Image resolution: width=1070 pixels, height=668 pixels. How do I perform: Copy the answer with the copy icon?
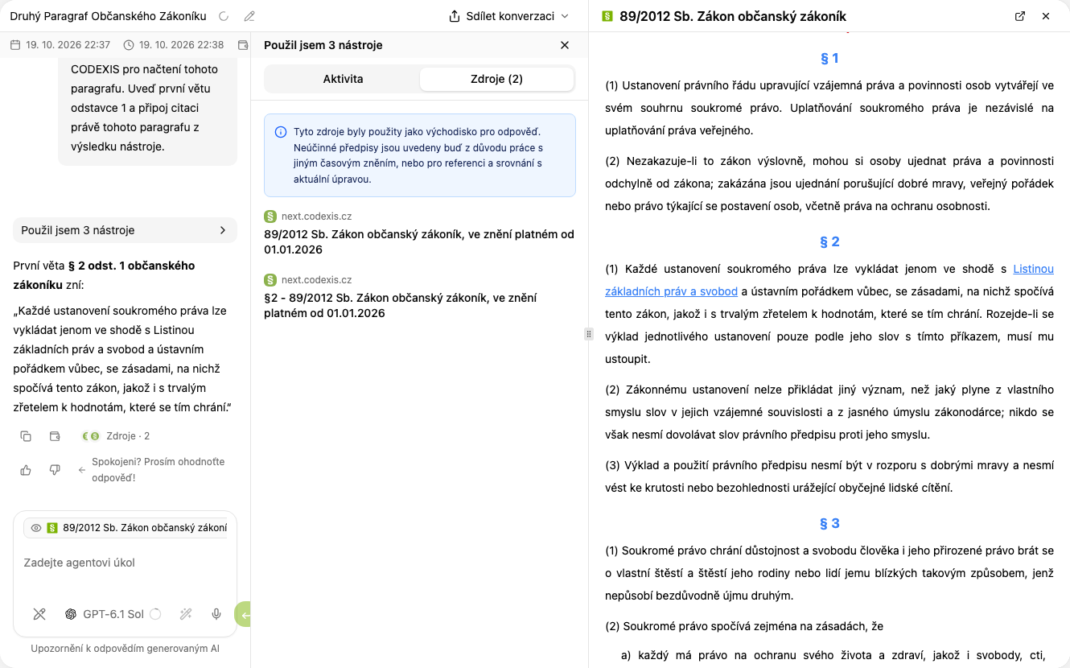pyautogui.click(x=26, y=436)
